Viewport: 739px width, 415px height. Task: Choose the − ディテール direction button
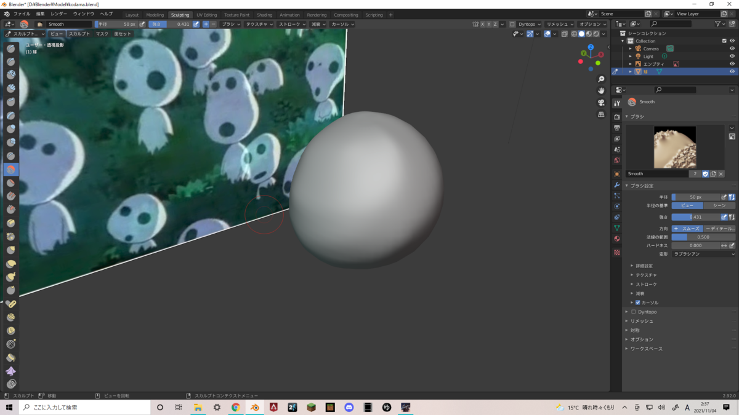(719, 229)
